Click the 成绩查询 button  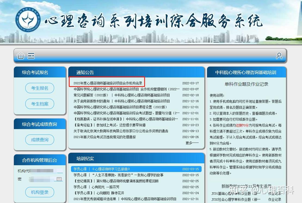[x=40, y=140]
